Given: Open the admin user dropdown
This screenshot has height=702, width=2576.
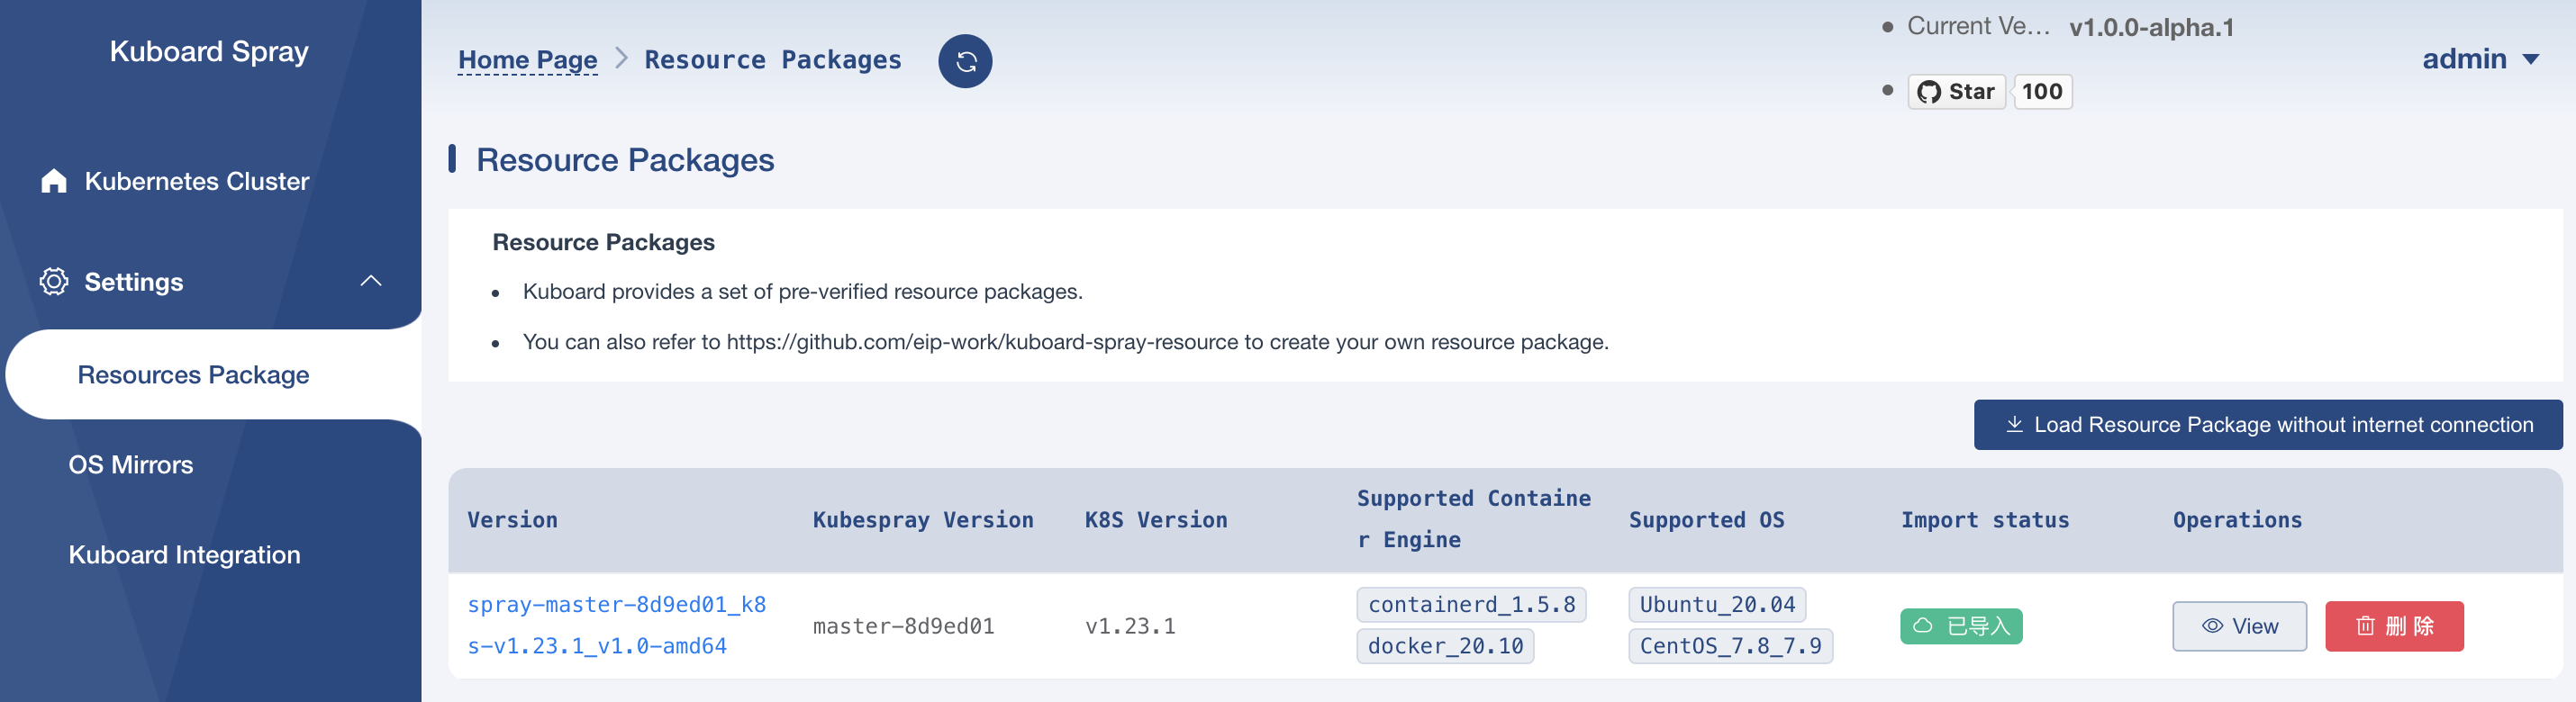Looking at the screenshot, I should [2480, 58].
